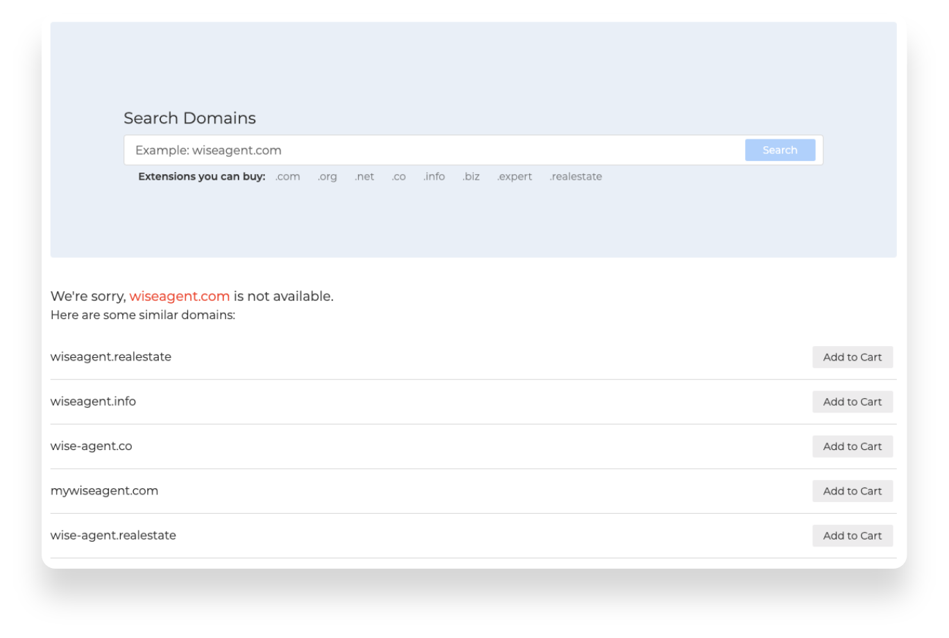Screen dimensions: 949x638
Task: Click the wise-agent.realestate domain name
Action: tap(113, 535)
